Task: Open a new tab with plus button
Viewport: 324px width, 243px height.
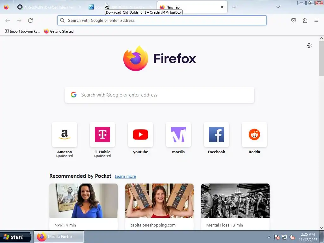Action: pos(234,7)
